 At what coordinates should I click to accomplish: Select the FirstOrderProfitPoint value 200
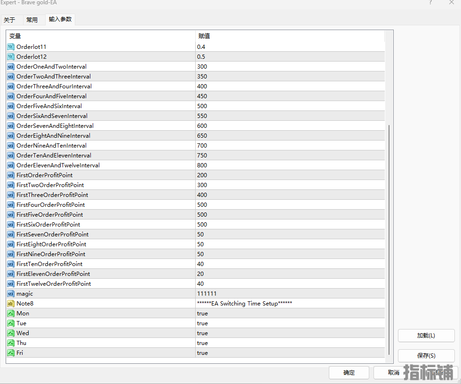click(202, 175)
